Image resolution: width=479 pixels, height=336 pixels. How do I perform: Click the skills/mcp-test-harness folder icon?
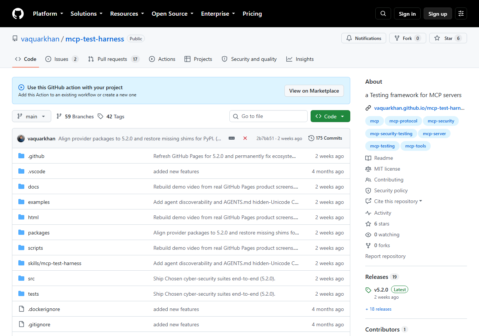tap(21, 263)
